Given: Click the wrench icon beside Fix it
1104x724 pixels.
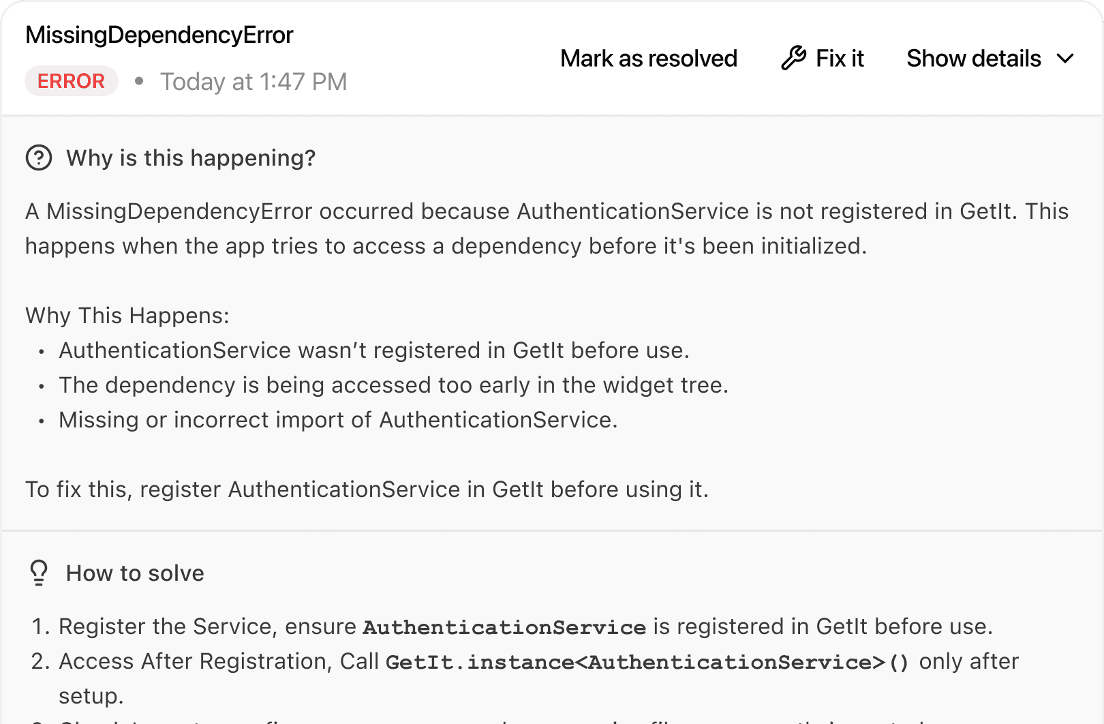Looking at the screenshot, I should 793,59.
